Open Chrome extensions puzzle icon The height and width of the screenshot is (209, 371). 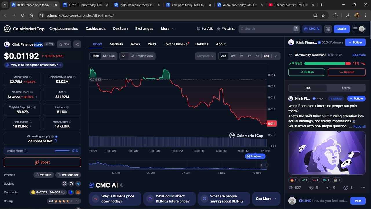[x=336, y=15]
